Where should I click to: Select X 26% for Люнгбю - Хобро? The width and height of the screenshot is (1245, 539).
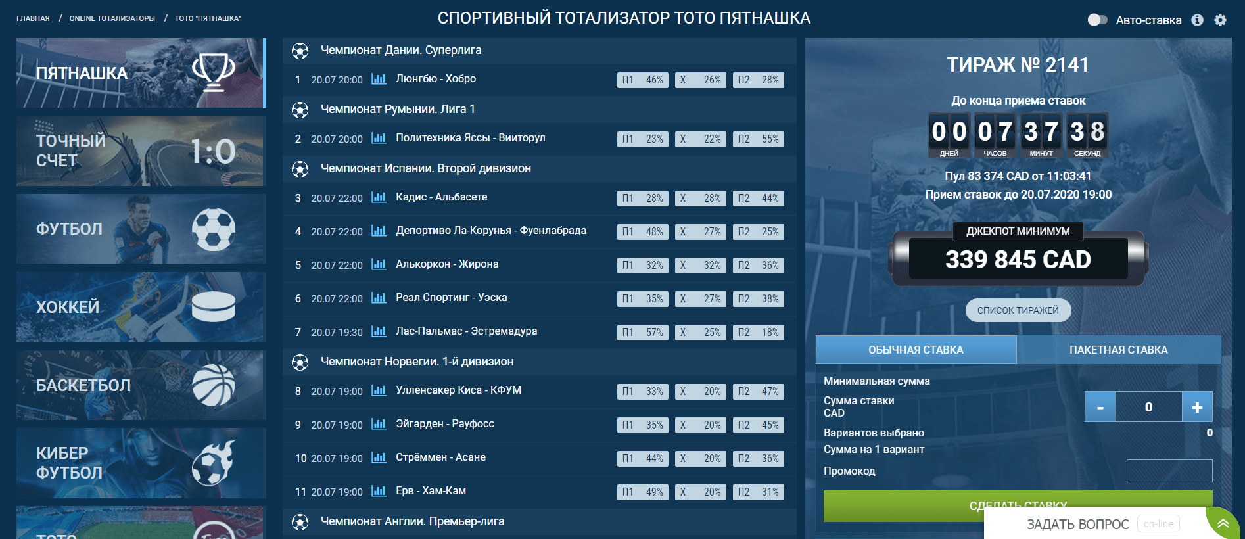pyautogui.click(x=701, y=80)
